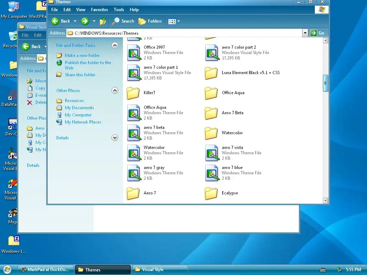Image resolution: width=367 pixels, height=275 pixels.
Task: Open My Computer in Themes window side panel
Action: click(x=78, y=115)
